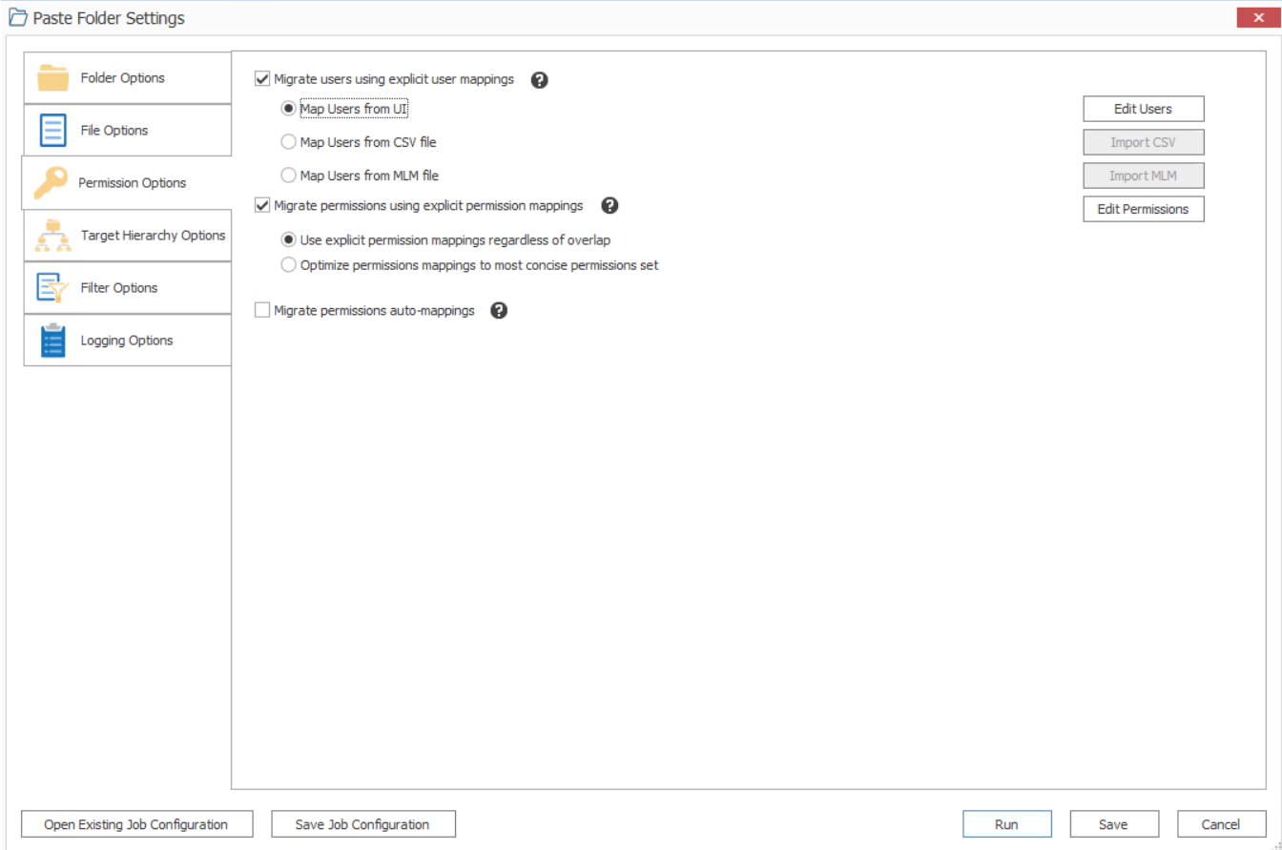Switch to the Filter Options tab

tap(127, 287)
